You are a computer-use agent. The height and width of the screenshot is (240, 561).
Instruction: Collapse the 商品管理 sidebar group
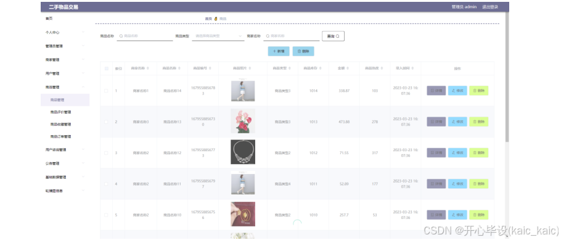pos(65,87)
